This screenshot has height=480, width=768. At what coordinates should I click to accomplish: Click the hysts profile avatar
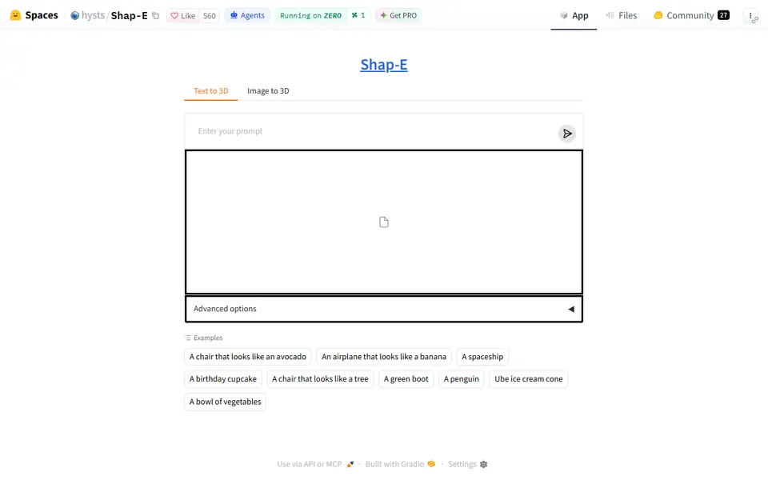75,16
